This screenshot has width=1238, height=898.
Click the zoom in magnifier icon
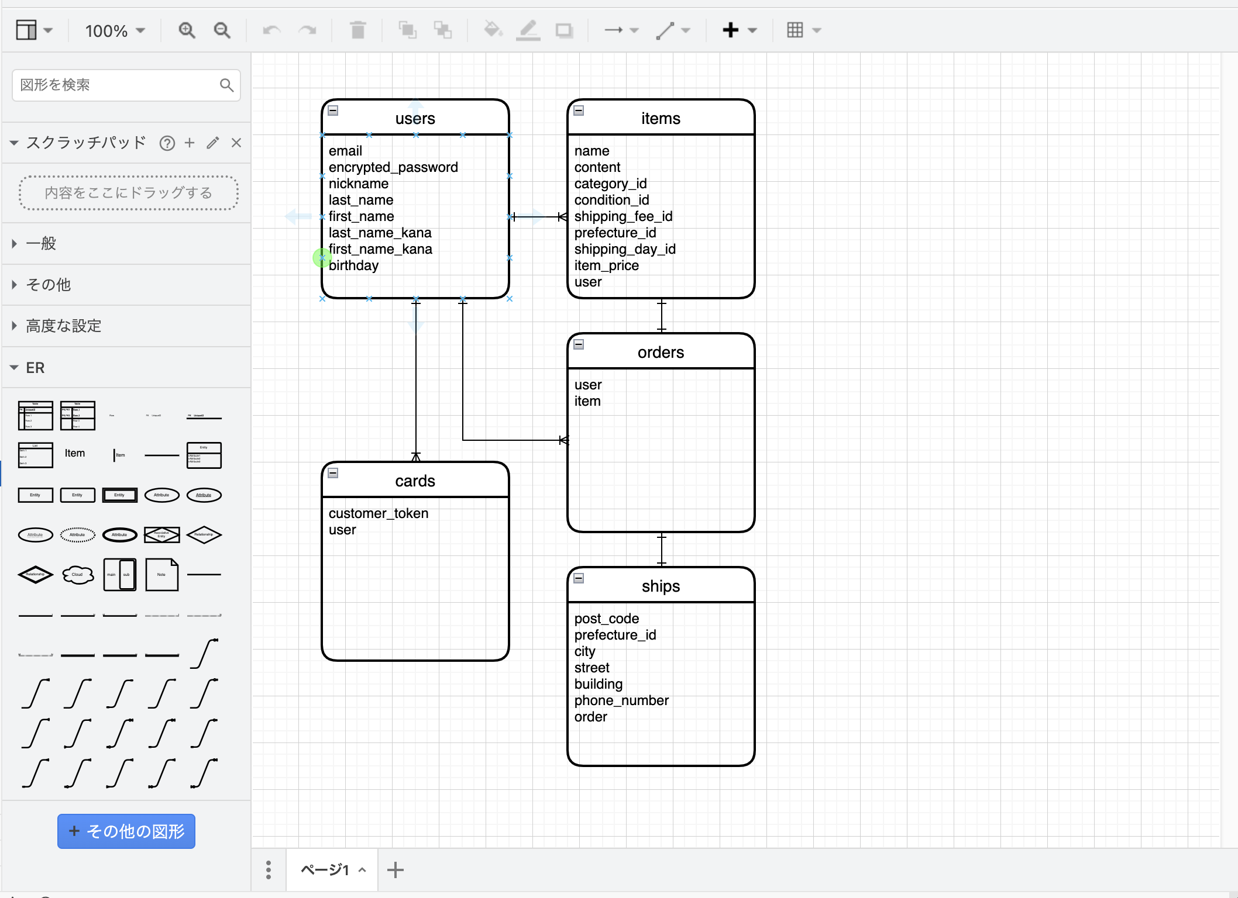tap(187, 30)
